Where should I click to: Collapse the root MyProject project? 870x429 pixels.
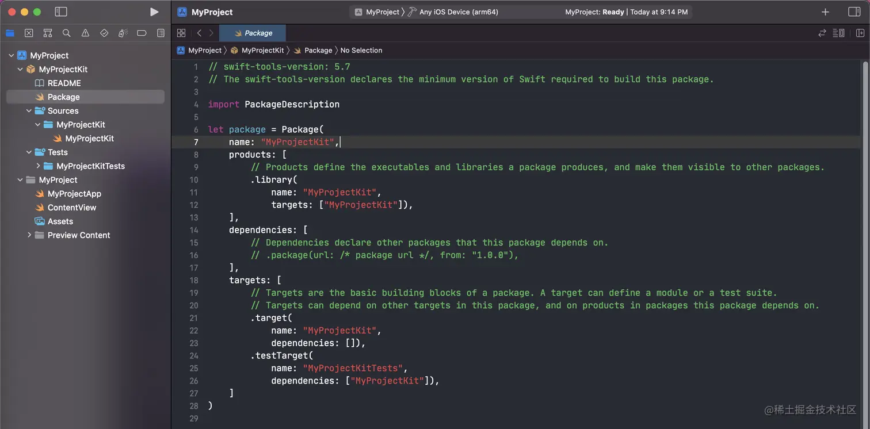12,56
